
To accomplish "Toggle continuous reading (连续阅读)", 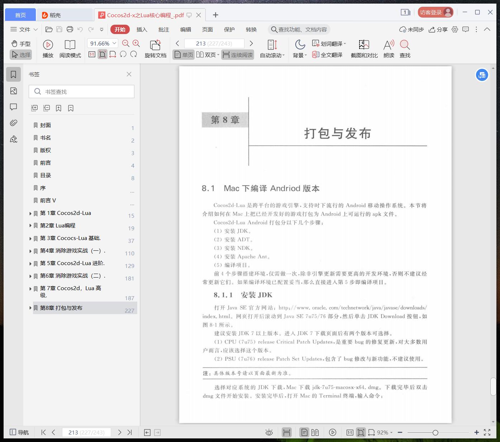I will tap(238, 55).
